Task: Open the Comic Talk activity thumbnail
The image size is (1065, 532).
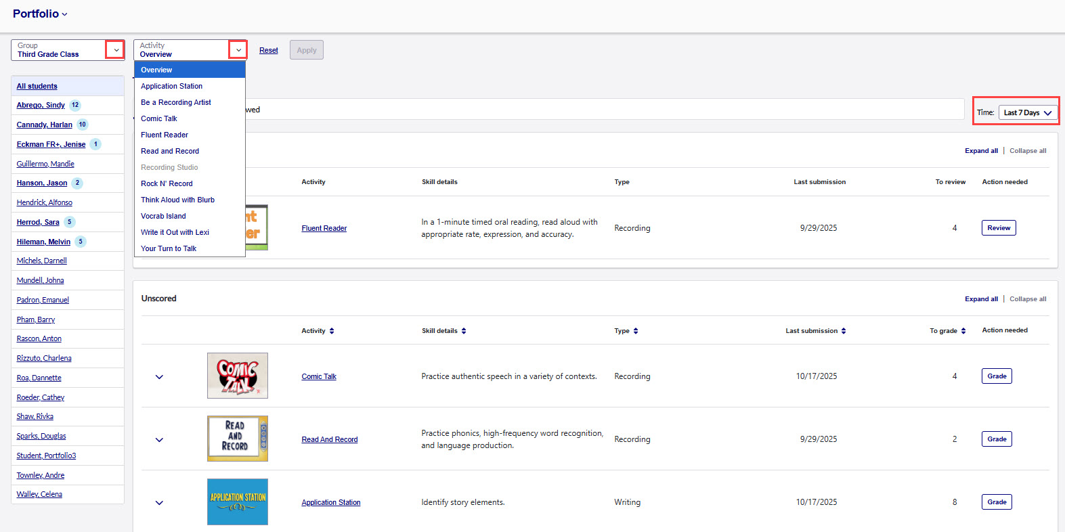Action: (x=237, y=376)
